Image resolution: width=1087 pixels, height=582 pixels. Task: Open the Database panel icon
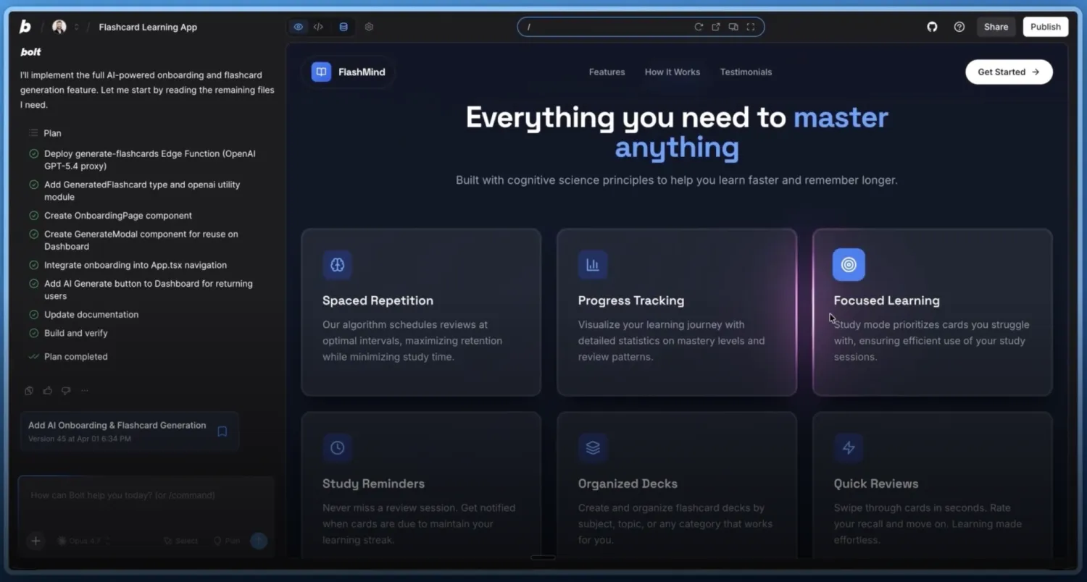[343, 27]
